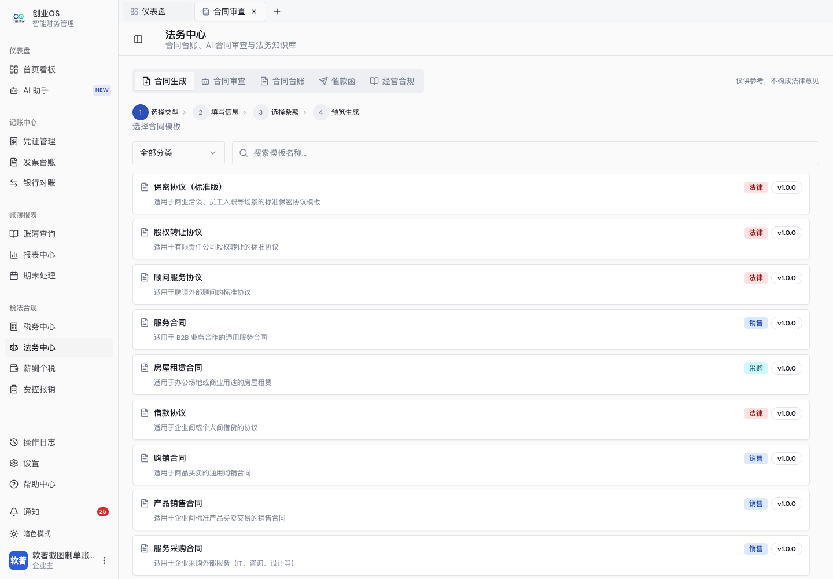Screen dimensions: 833x579
Task: Select 顾问服务协议 template
Action: click(471, 284)
